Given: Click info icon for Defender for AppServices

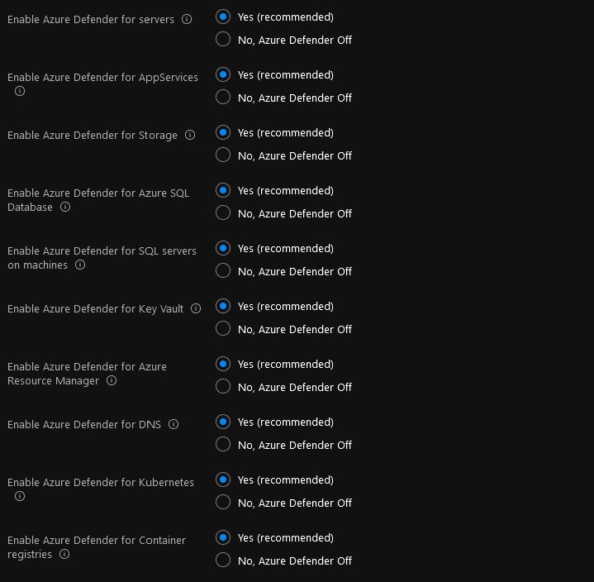Looking at the screenshot, I should coord(20,91).
